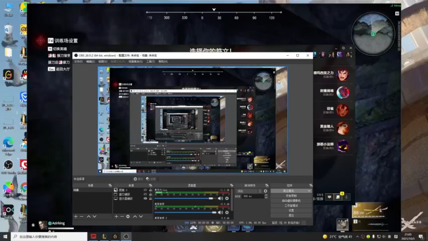The height and width of the screenshot is (241, 428).
Task: Pop out the audio mixer dock panel
Action: (x=232, y=185)
